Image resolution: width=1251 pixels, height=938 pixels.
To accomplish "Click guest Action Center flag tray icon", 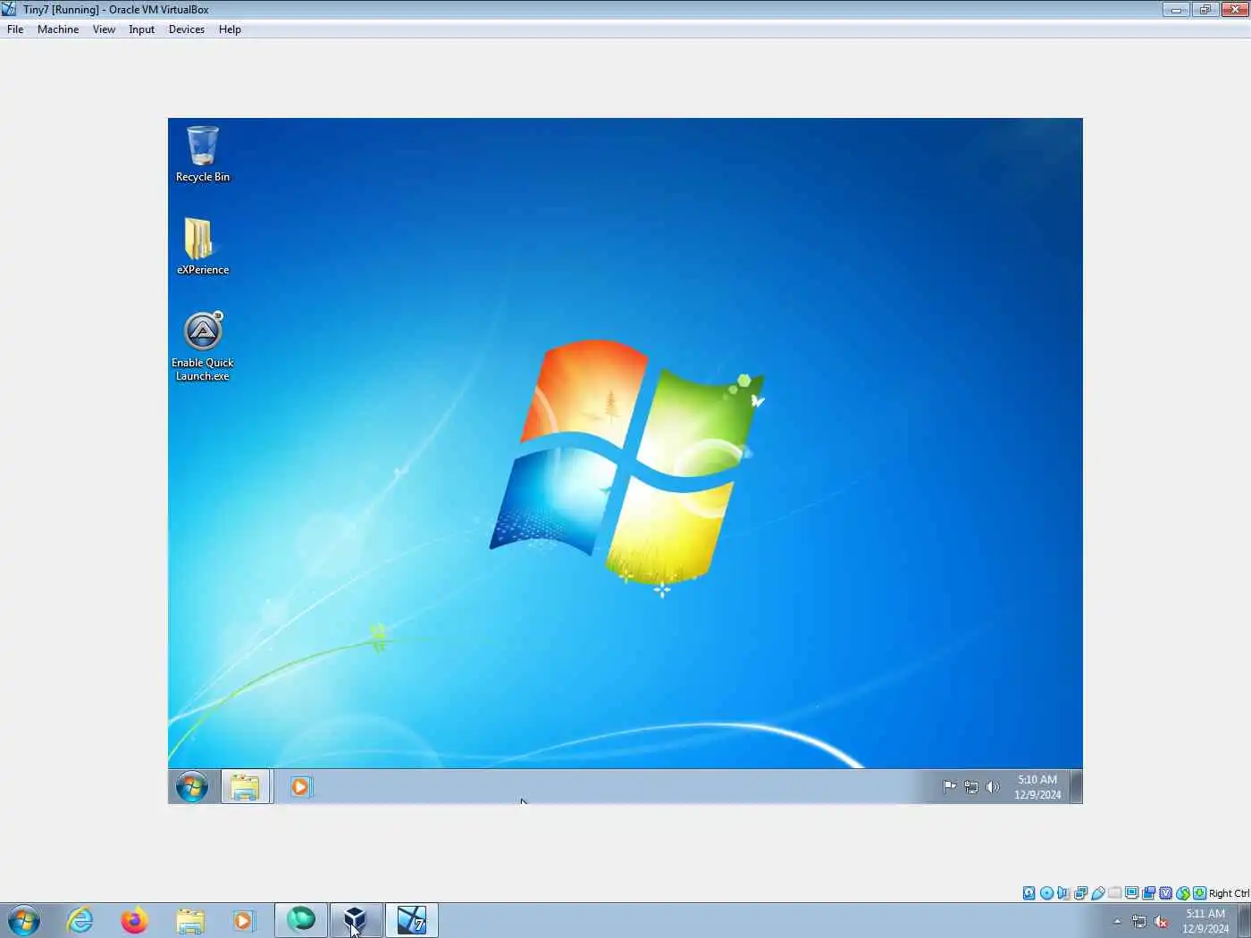I will pyautogui.click(x=949, y=787).
